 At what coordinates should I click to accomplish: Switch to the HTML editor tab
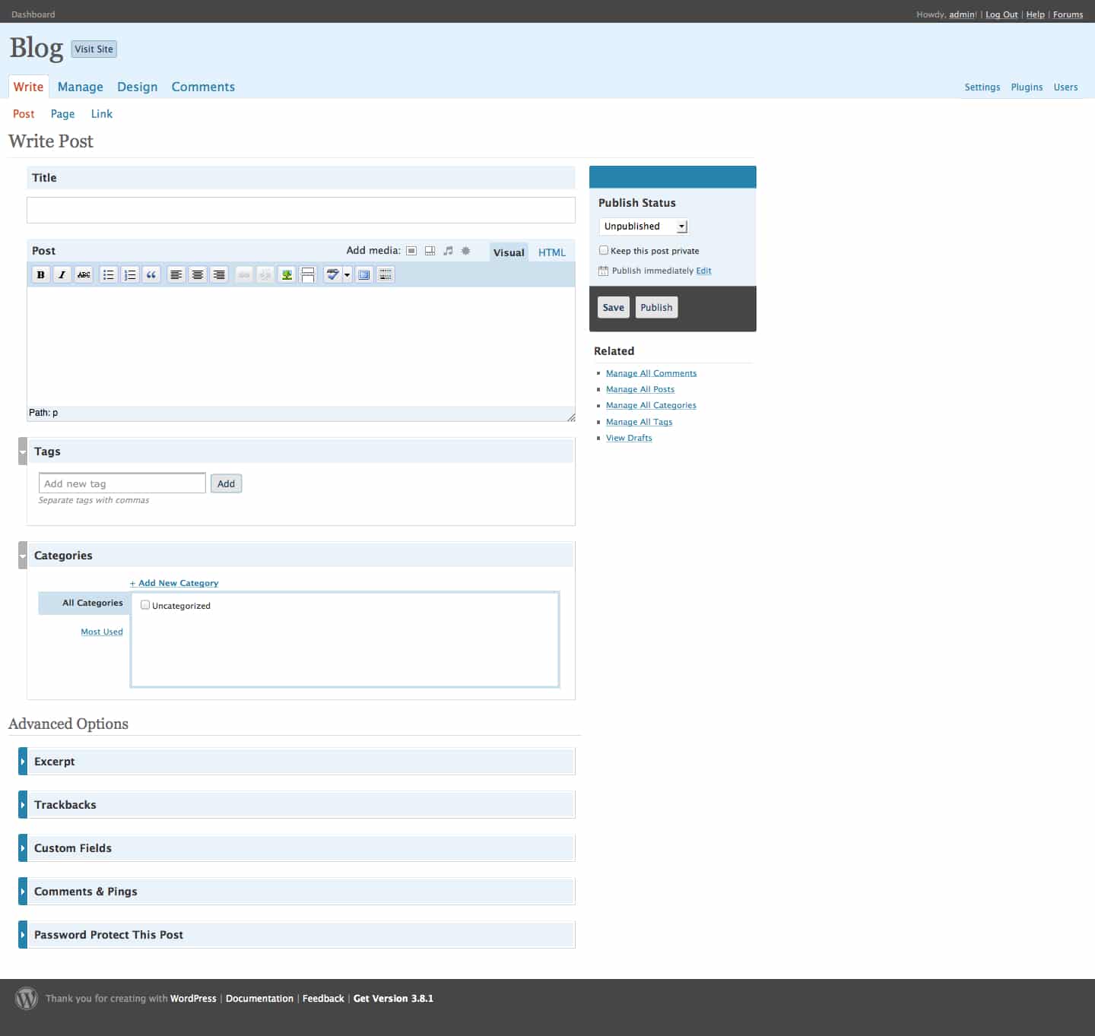tap(551, 252)
